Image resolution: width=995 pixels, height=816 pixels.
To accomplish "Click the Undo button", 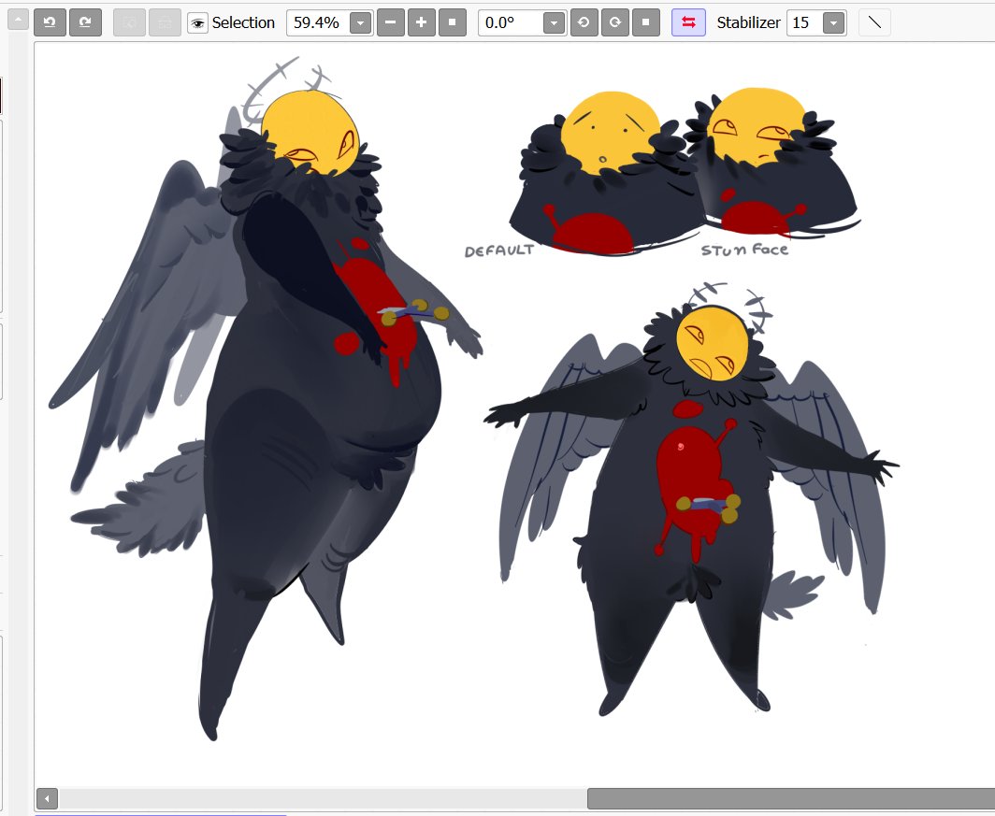I will 50,22.
